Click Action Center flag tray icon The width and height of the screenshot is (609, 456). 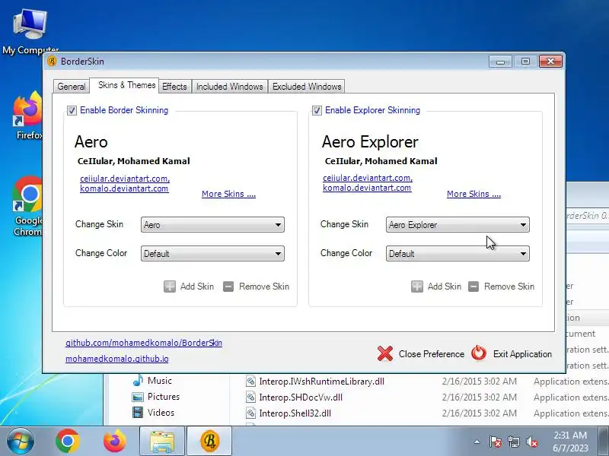[x=496, y=442]
